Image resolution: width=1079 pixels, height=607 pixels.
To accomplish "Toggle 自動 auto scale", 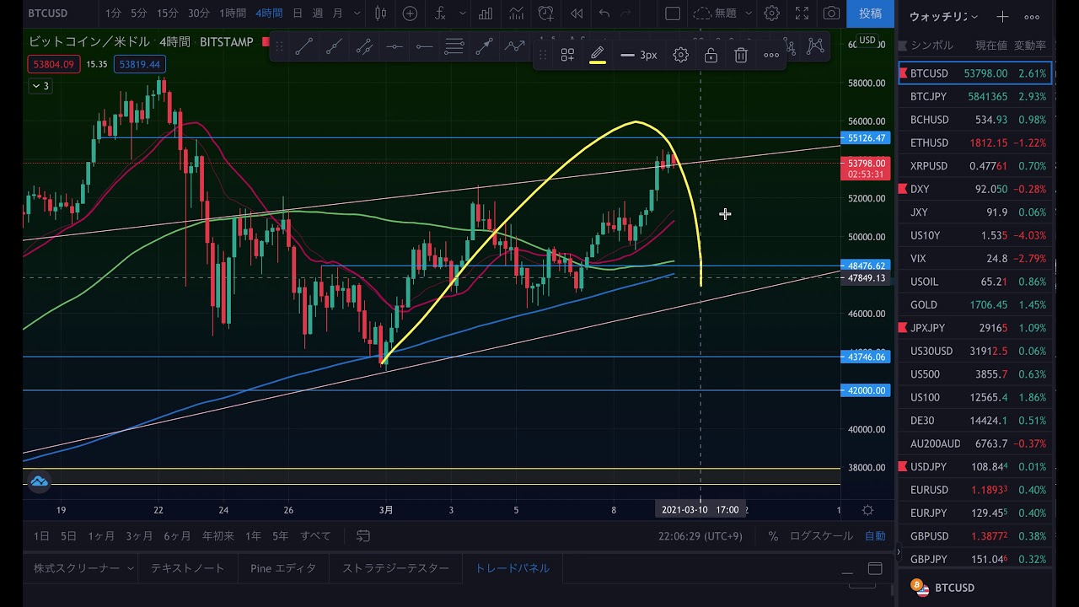I will pos(875,535).
